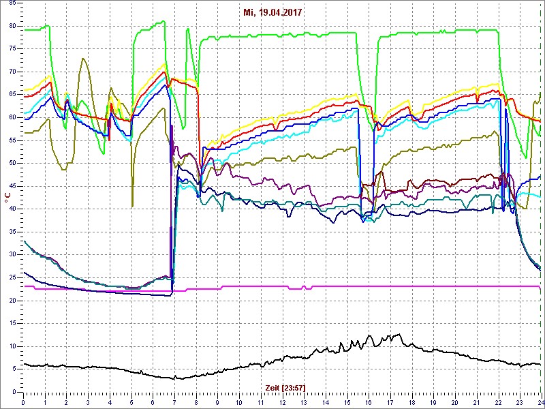Click hour 21 on the time axis
This screenshot has height=409, width=545.
(x=476, y=401)
